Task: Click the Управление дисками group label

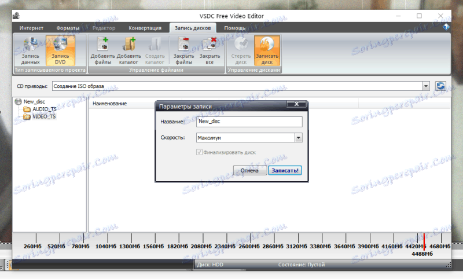Action: (254, 70)
